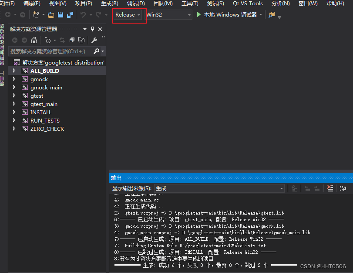Open the 调试(D) menu
This screenshot has width=353, height=273.
coord(136,3)
